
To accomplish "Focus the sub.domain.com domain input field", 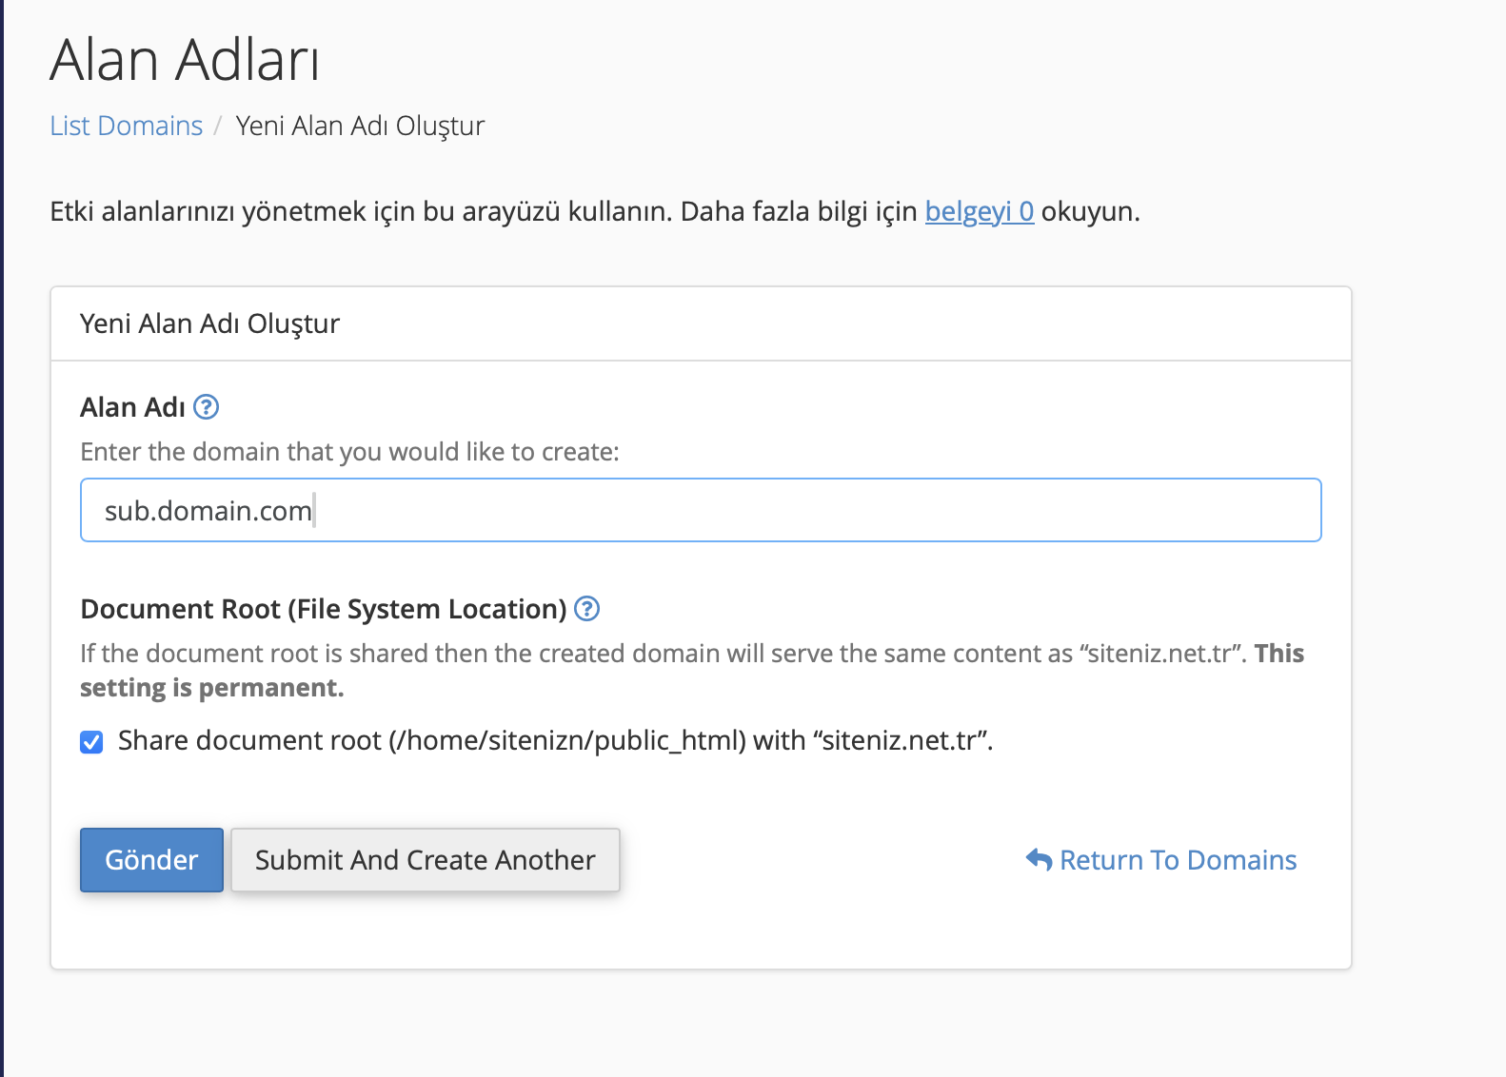I will [701, 510].
